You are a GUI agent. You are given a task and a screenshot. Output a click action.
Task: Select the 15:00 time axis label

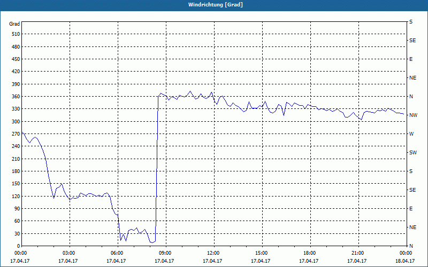click(262, 253)
